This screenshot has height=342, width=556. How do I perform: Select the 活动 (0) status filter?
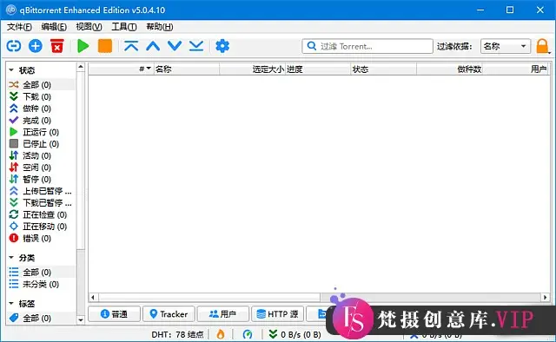[41, 155]
